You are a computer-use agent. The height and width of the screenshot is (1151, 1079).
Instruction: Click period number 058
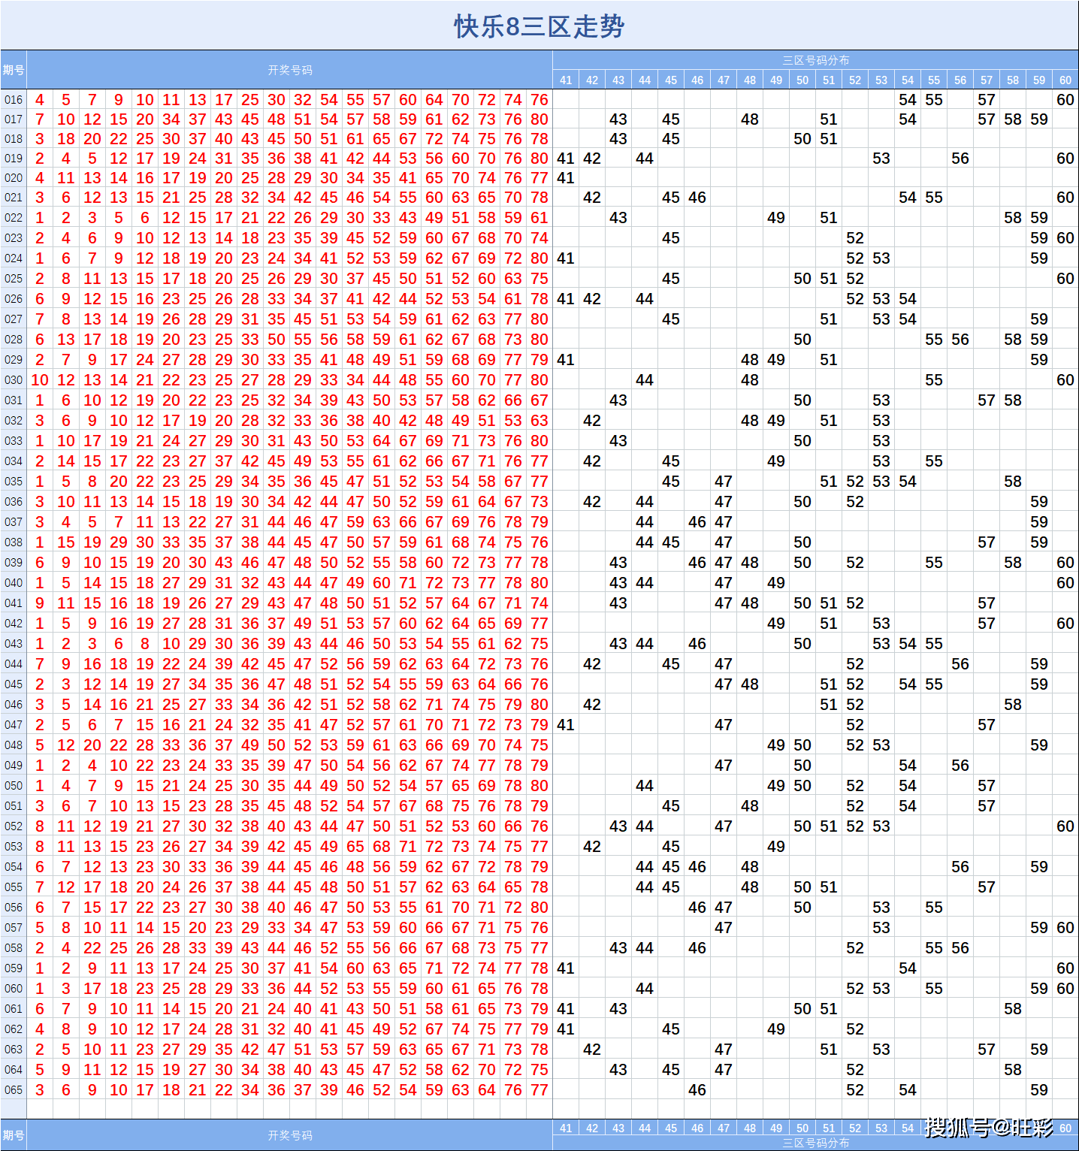(14, 948)
